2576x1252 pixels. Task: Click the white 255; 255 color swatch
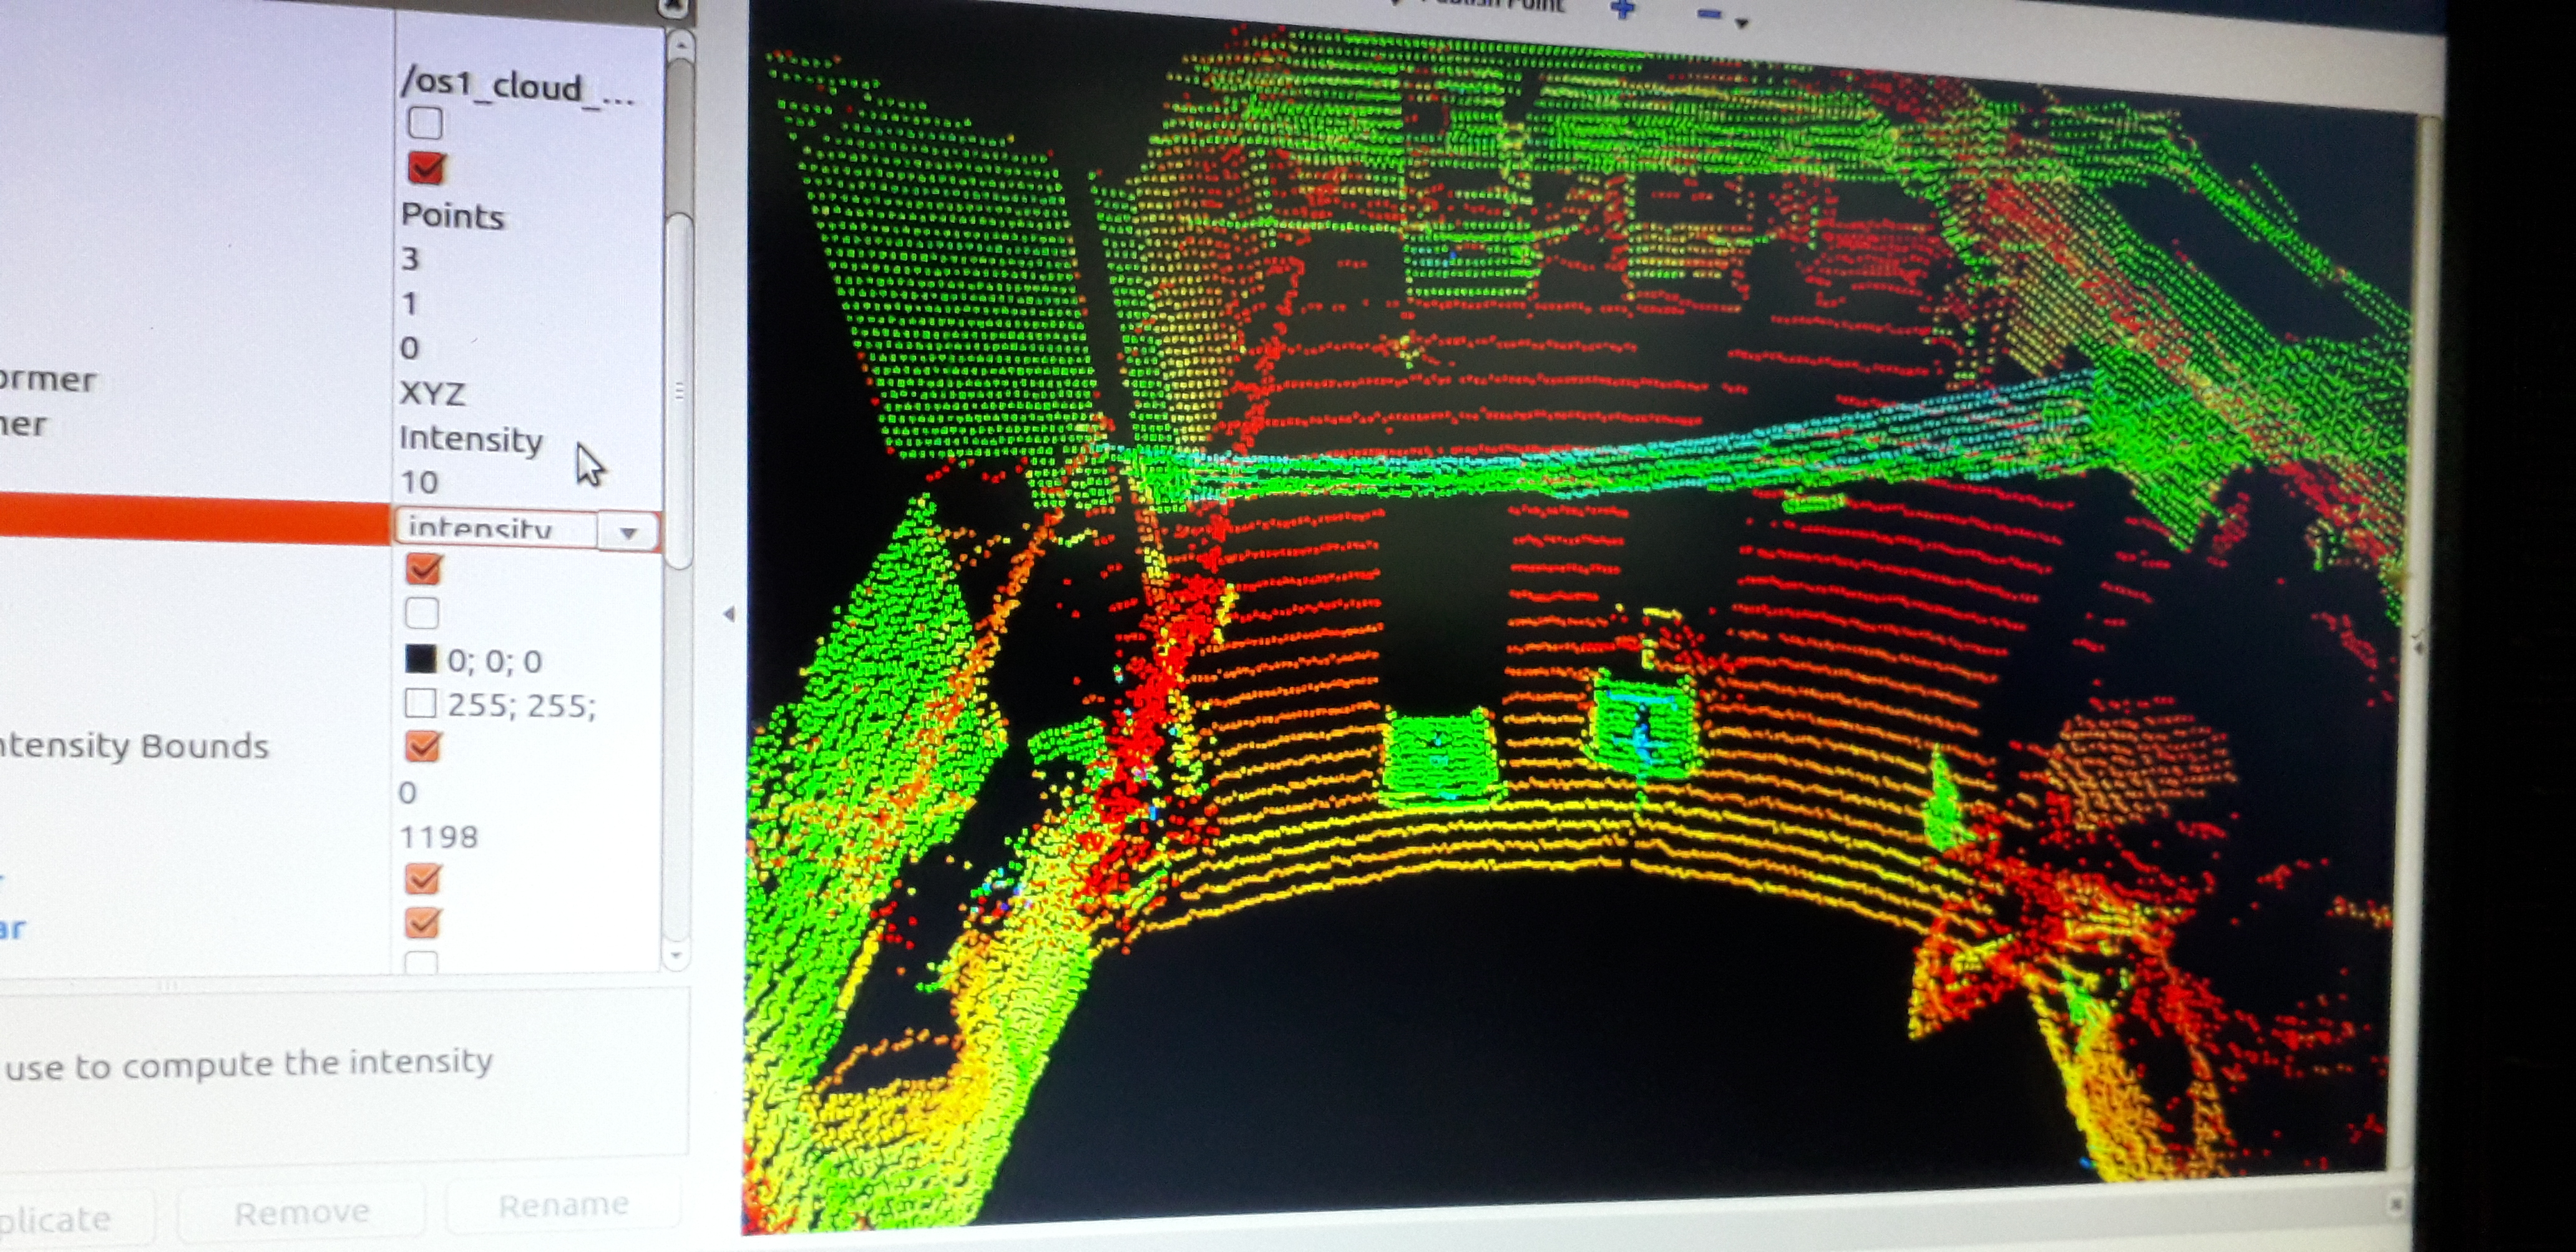[x=420, y=704]
